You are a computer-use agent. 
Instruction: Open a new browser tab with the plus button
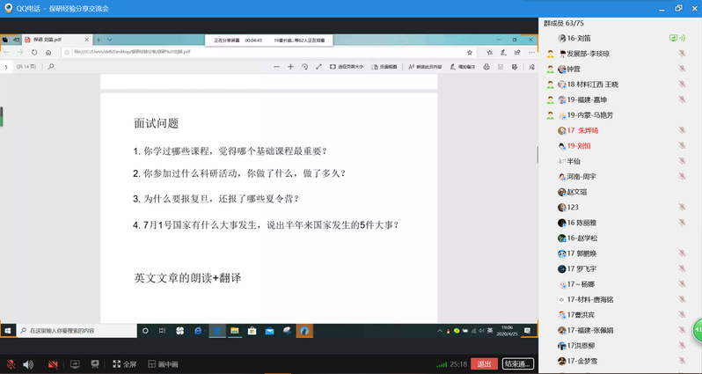99,40
